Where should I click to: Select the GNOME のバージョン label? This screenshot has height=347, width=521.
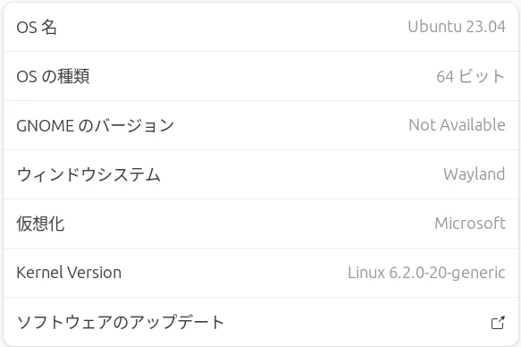pos(95,125)
